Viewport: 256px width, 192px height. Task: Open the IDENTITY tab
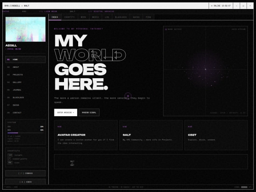69,17
